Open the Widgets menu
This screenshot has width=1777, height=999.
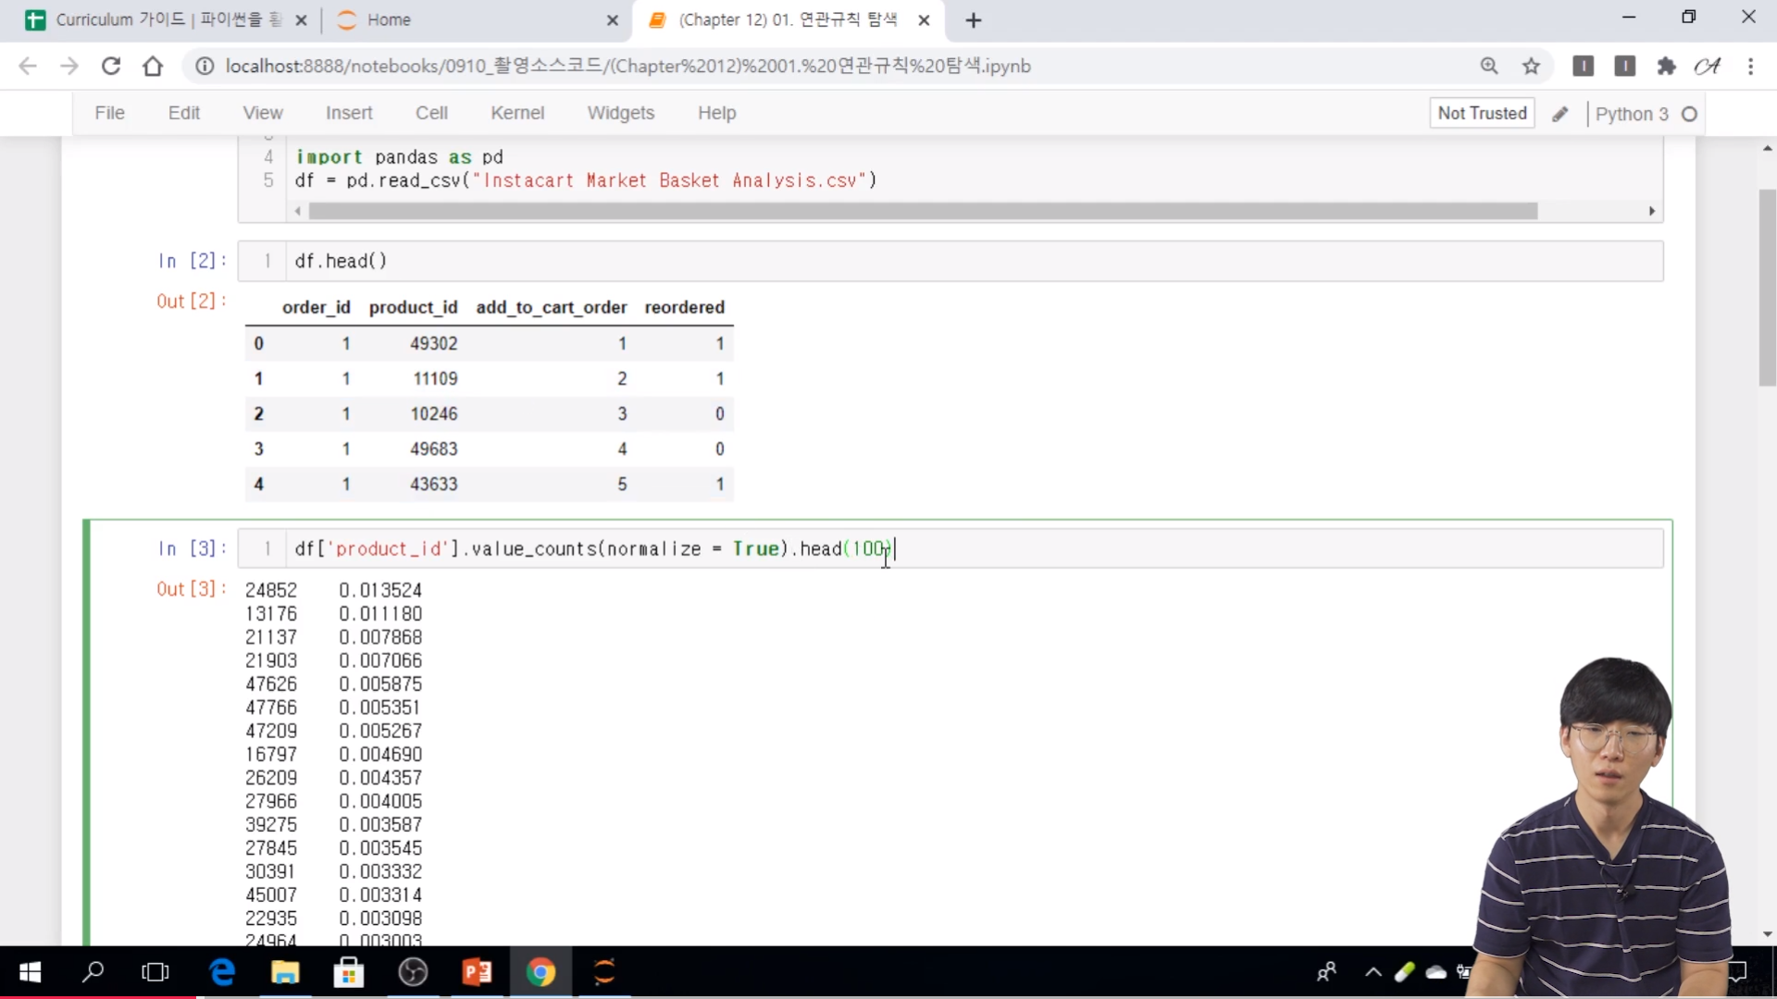[x=620, y=113]
